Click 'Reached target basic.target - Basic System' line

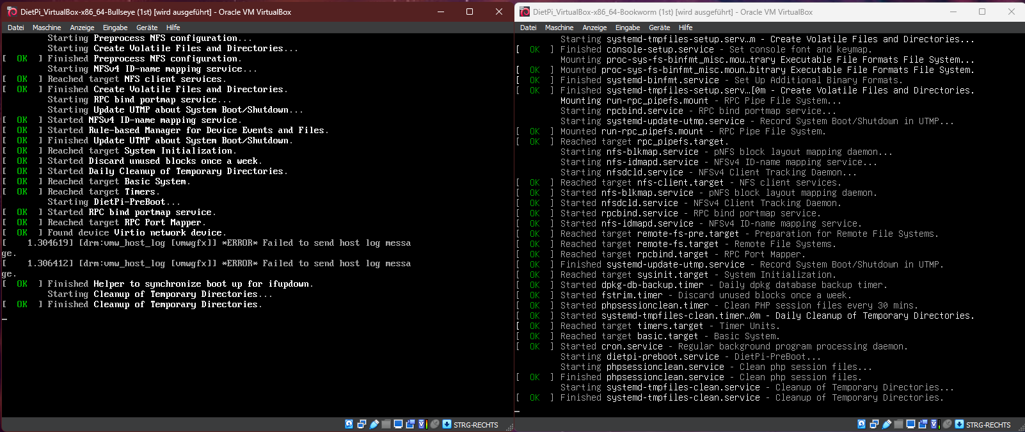648,336
